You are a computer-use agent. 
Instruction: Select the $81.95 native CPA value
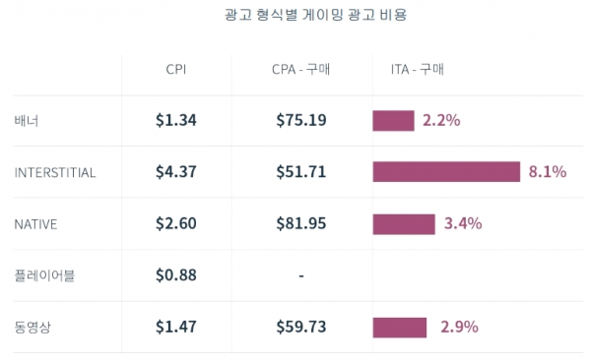point(301,223)
